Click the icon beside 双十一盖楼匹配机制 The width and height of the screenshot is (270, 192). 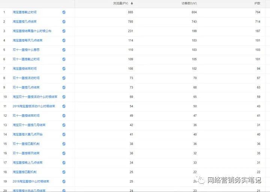click(64, 144)
